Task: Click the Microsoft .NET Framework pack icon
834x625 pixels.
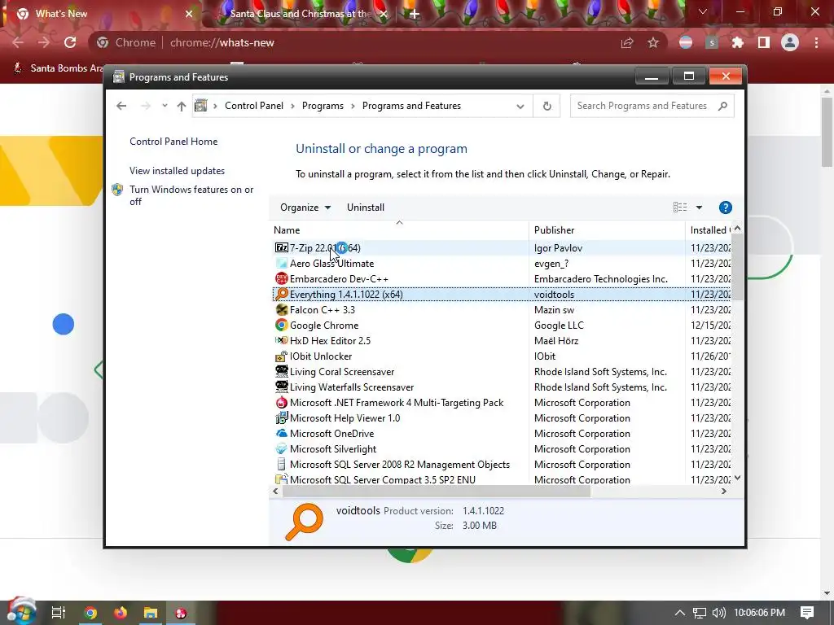Action: (281, 402)
